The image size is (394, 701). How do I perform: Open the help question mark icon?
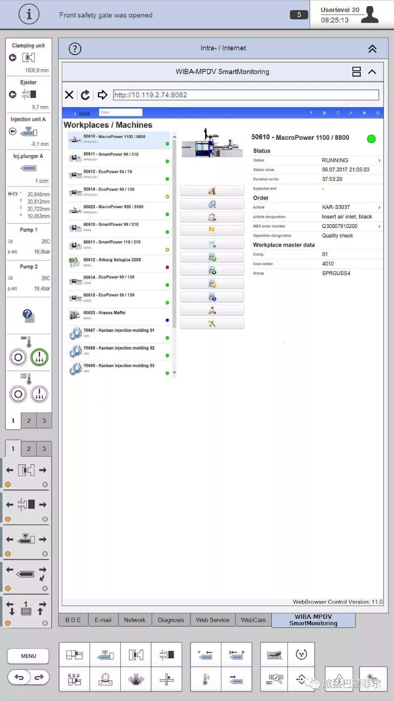tap(75, 49)
